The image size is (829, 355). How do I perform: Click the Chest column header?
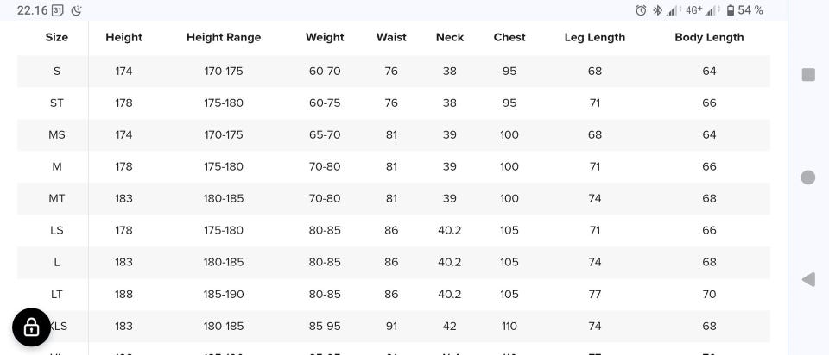pyautogui.click(x=509, y=37)
